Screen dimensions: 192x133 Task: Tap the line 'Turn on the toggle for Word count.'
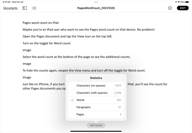(47, 43)
